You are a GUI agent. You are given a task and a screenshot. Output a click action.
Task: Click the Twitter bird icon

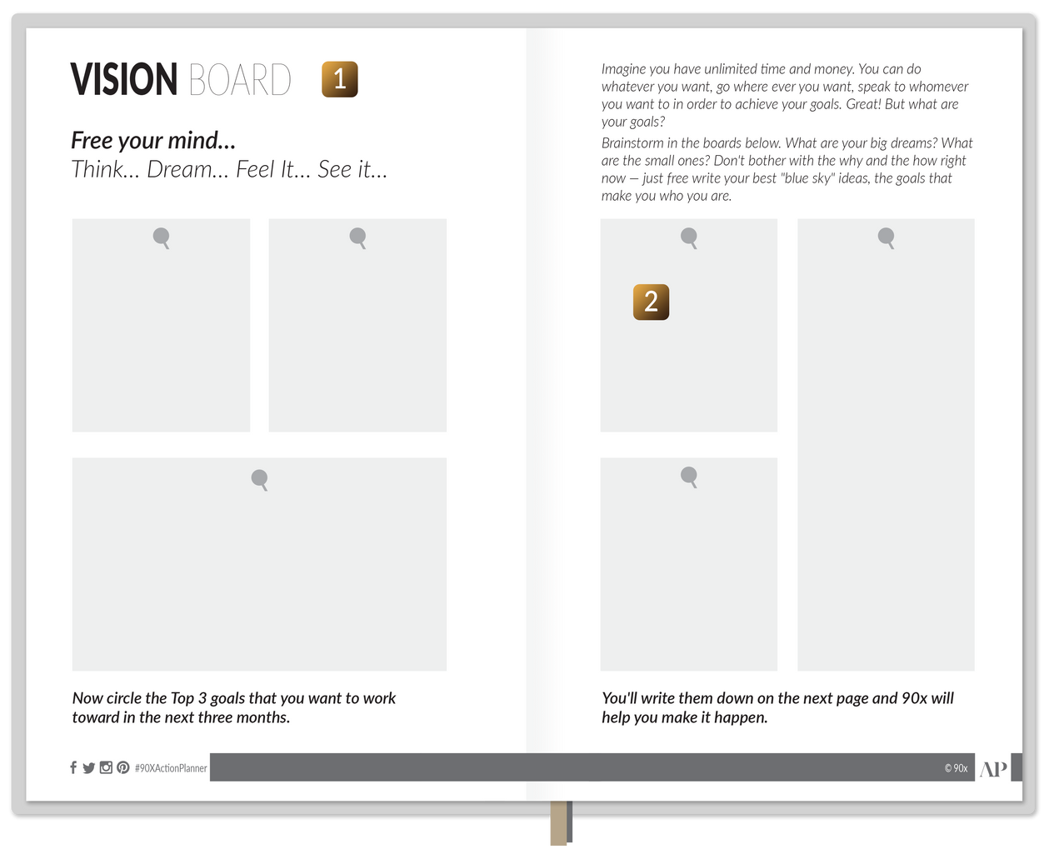pos(89,768)
